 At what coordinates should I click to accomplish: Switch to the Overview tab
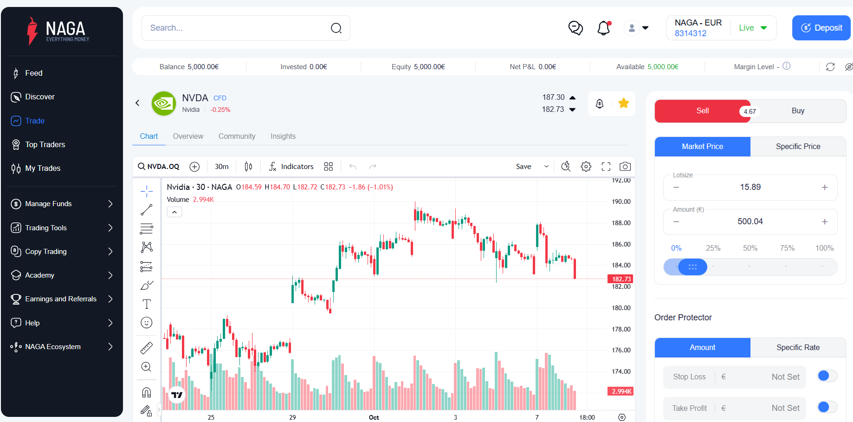tap(188, 136)
